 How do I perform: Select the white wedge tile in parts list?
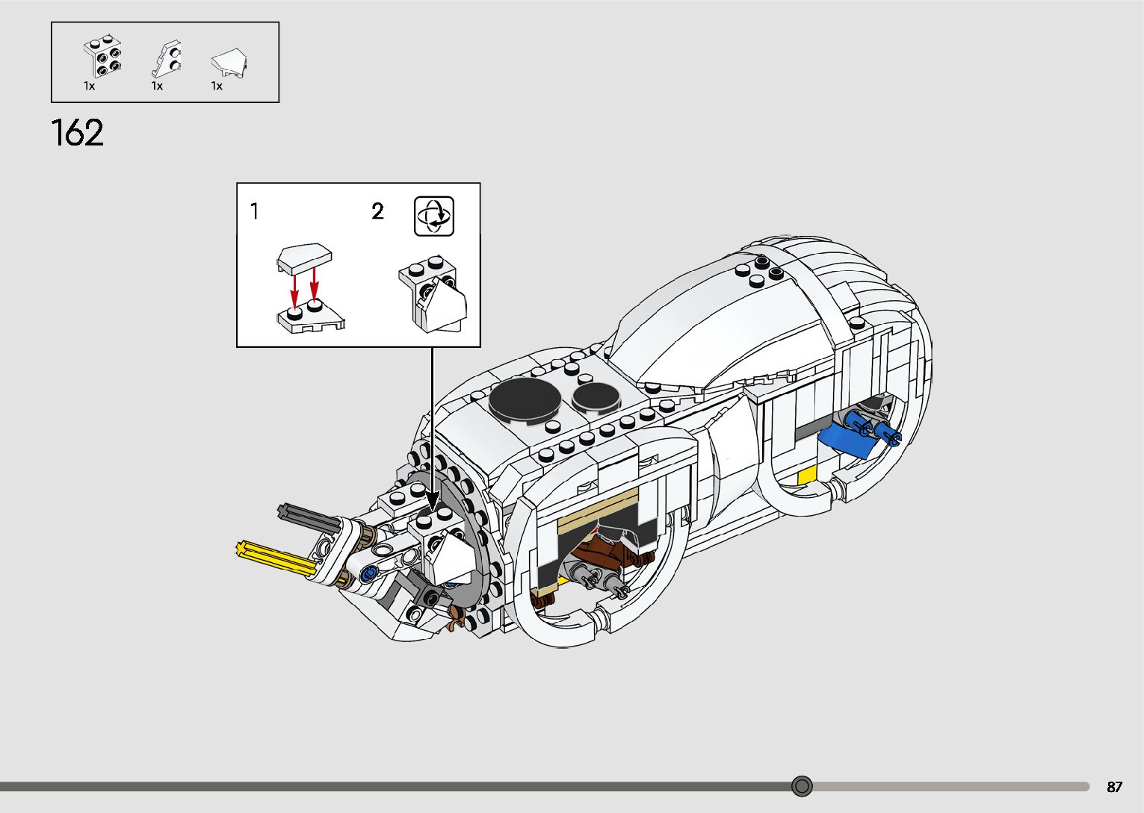pos(229,63)
